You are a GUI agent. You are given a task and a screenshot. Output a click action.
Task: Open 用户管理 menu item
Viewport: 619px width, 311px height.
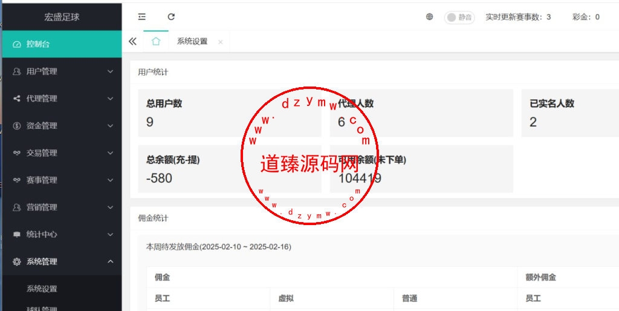(62, 71)
